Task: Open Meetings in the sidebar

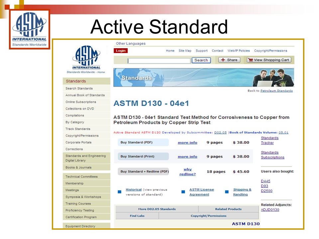Action: tap(86, 190)
